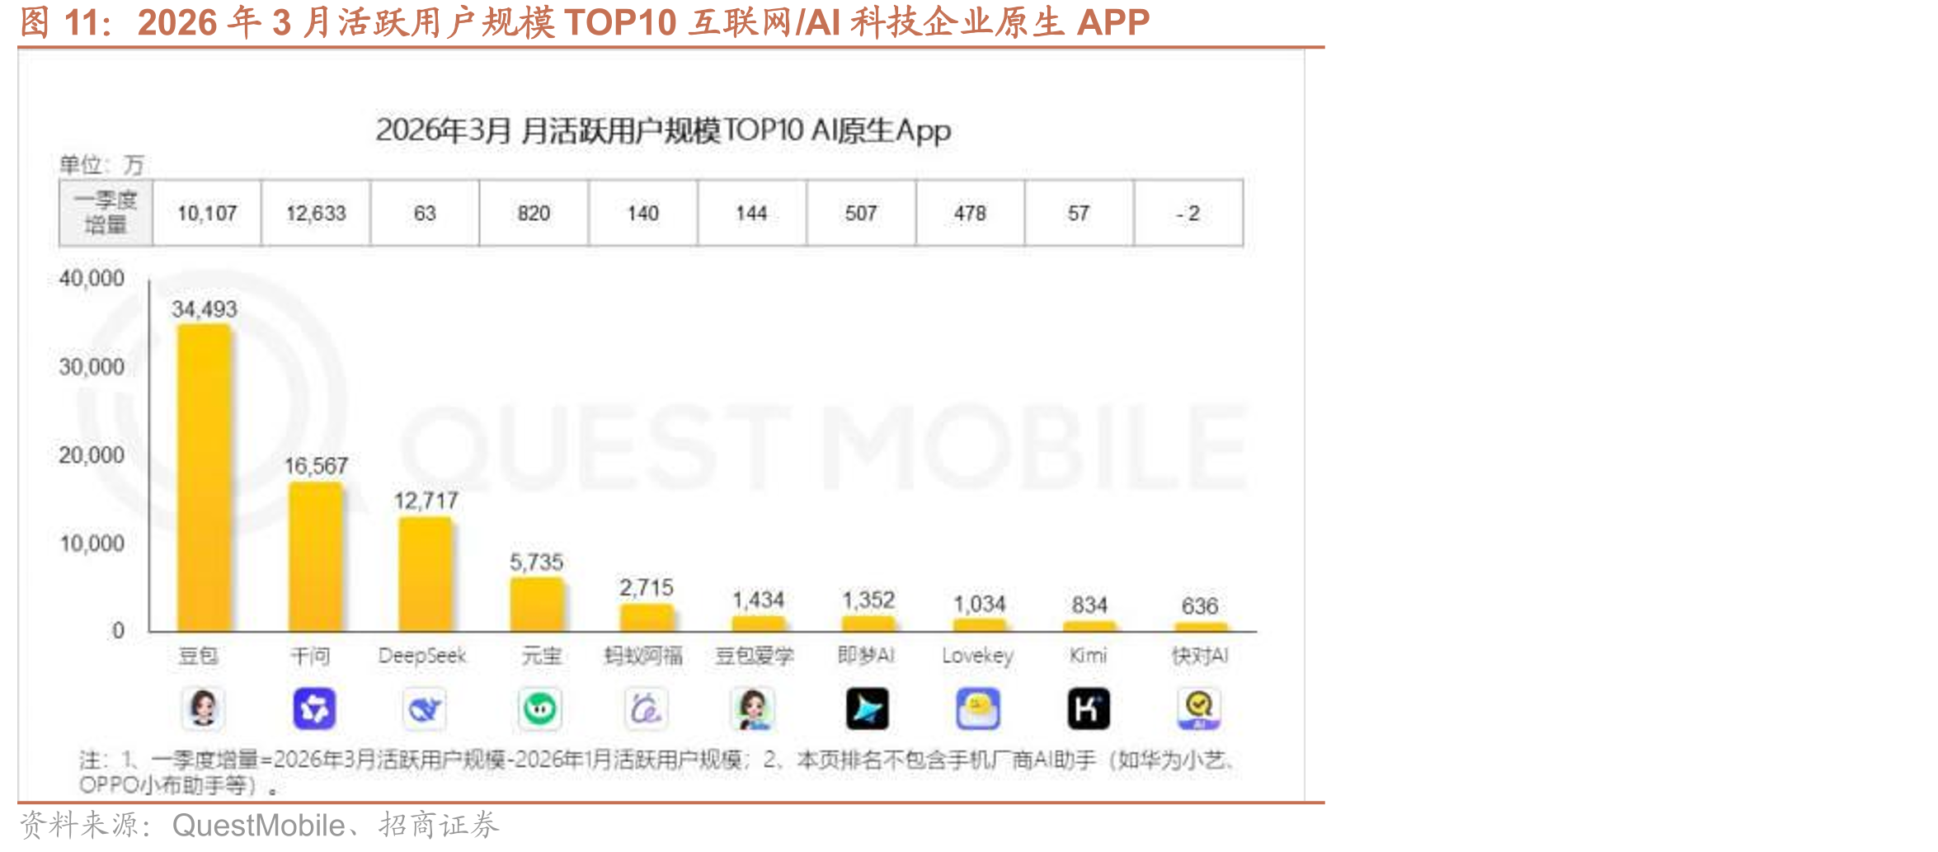Screen dimensions: 1938x852
Task: Click the y-axis value 10,000
Action: 92,543
